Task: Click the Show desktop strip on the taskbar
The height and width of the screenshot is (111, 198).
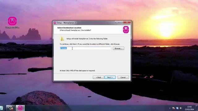Action: point(197,108)
